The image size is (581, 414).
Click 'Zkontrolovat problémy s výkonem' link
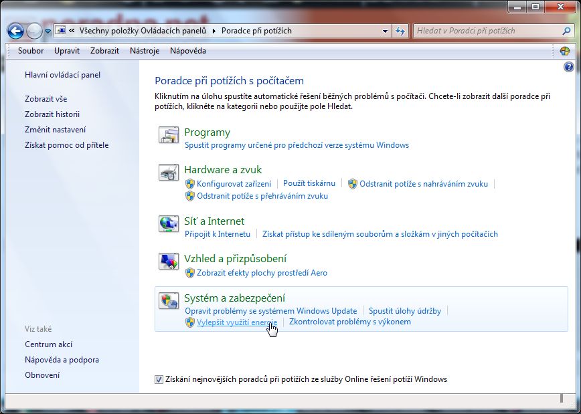[350, 322]
